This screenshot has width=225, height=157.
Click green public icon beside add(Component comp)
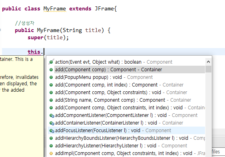51,70
